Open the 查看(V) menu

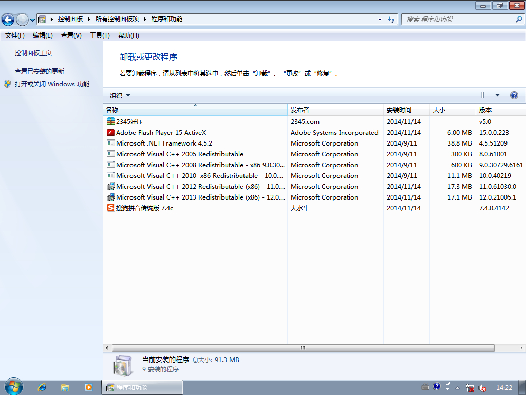click(71, 35)
